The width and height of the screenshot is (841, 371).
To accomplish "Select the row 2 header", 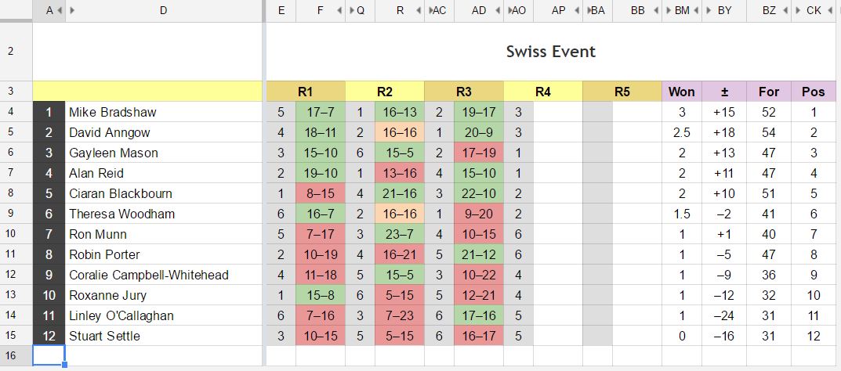I will (x=16, y=52).
